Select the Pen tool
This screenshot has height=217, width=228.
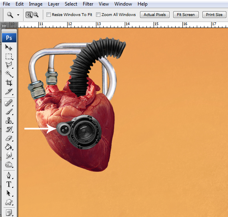pos(9,175)
